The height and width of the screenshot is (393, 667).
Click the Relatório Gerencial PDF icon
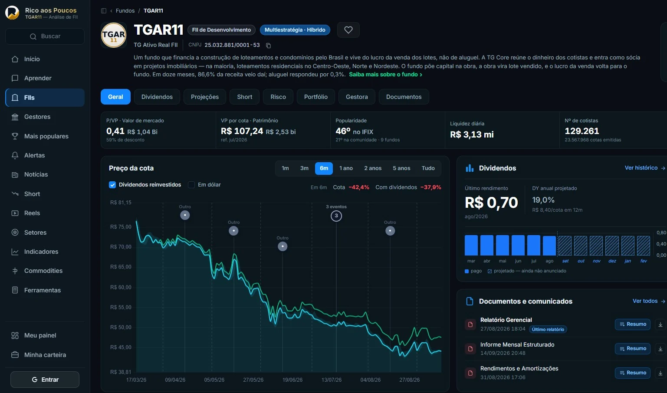[x=470, y=324]
